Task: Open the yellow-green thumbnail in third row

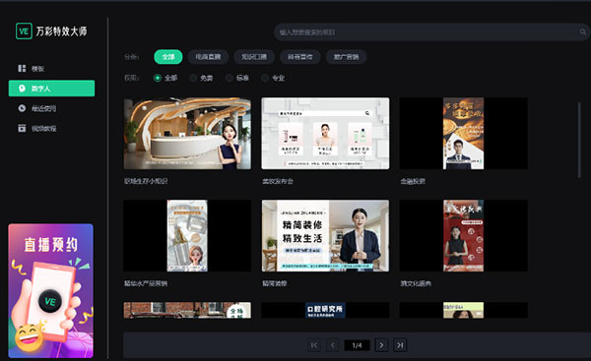Action: click(x=464, y=310)
